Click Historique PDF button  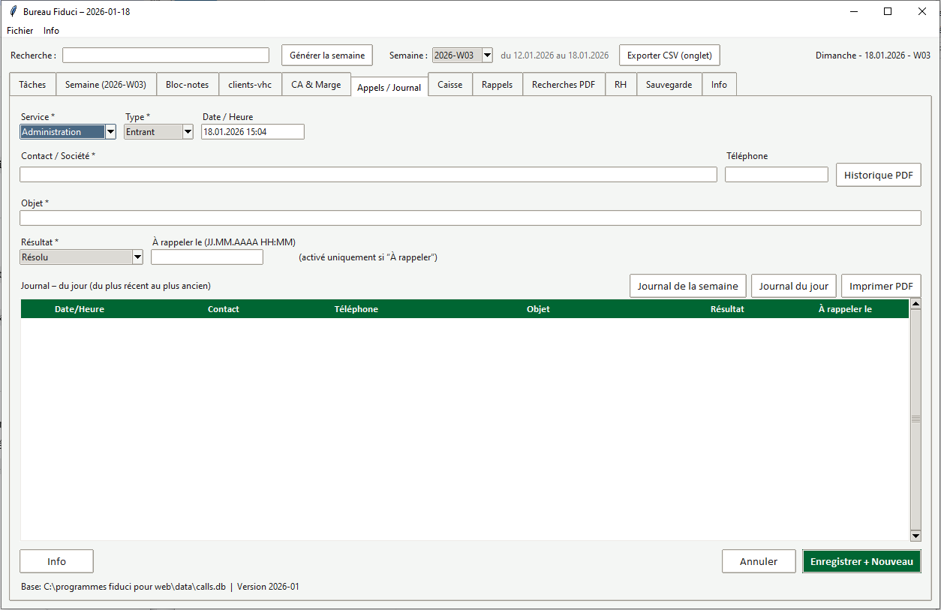[878, 175]
